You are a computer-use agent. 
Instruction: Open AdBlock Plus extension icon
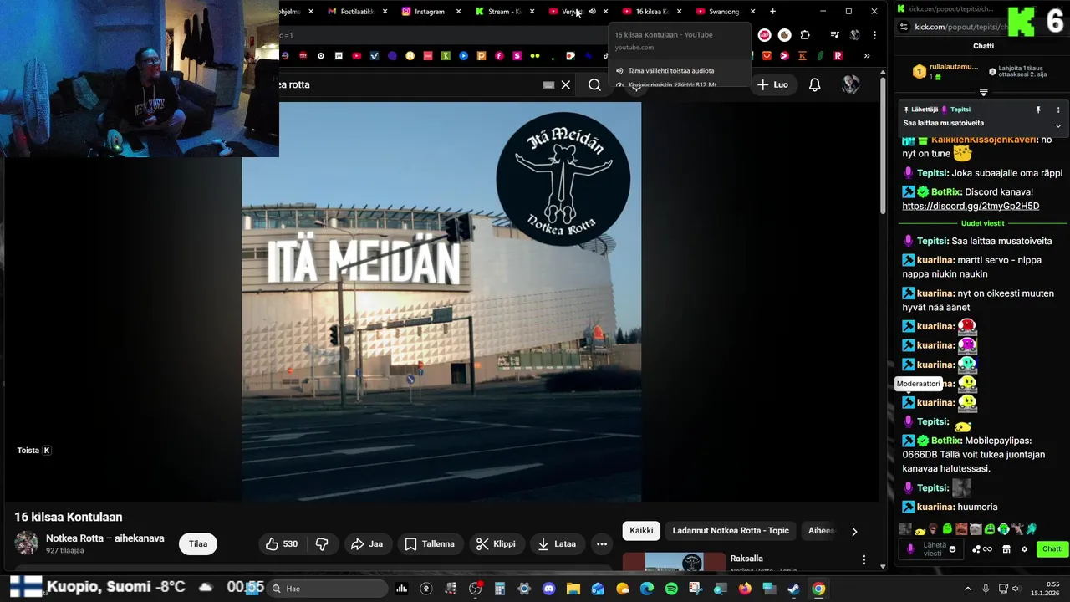point(764,35)
